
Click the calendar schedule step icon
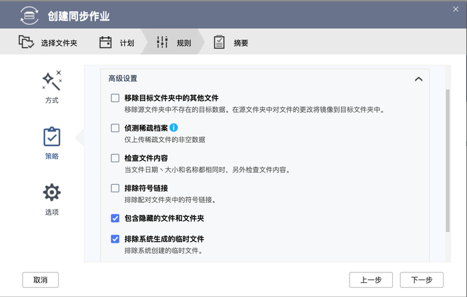coord(105,43)
